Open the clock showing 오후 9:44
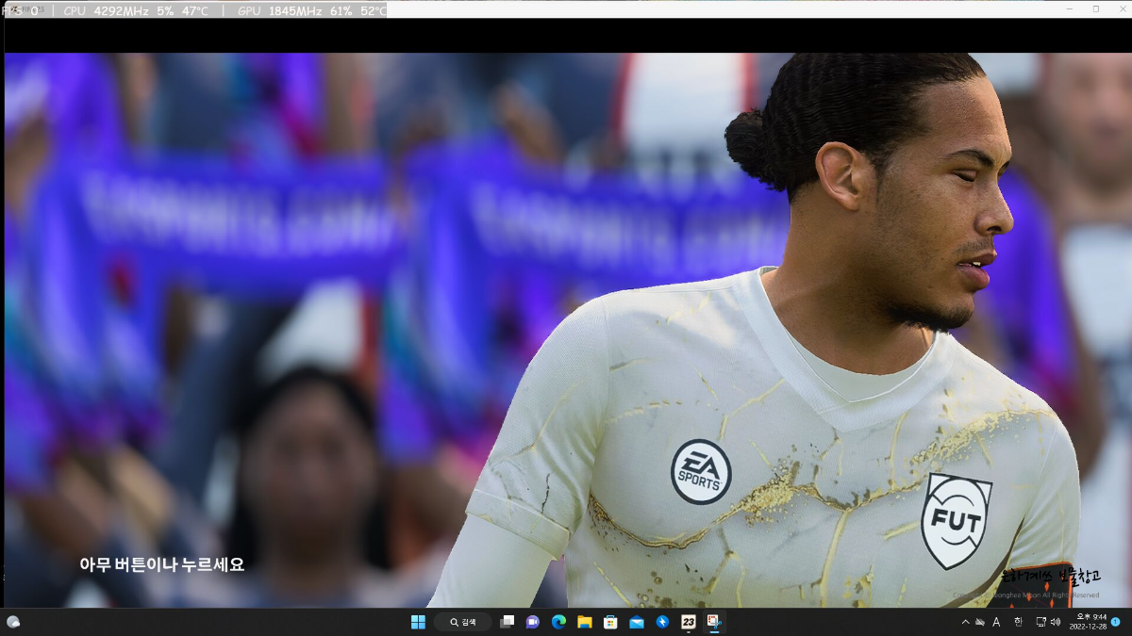This screenshot has width=1132, height=636. click(x=1088, y=622)
